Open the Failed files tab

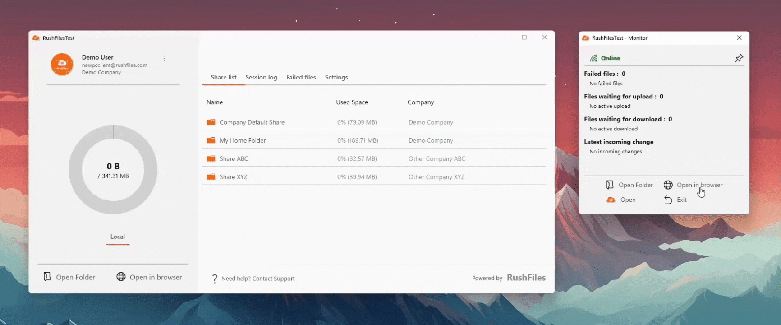[301, 77]
